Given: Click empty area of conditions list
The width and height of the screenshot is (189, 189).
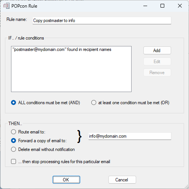Looking at the screenshot, I should point(71,73).
